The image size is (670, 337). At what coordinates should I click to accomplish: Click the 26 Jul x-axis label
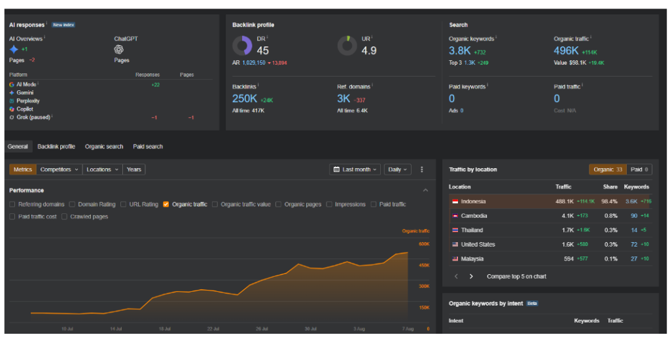[x=262, y=329]
